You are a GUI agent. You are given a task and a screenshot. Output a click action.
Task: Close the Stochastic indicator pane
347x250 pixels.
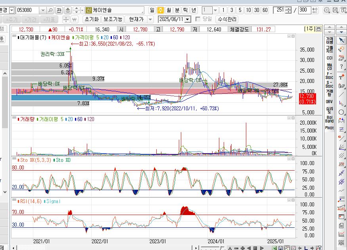[293, 159]
